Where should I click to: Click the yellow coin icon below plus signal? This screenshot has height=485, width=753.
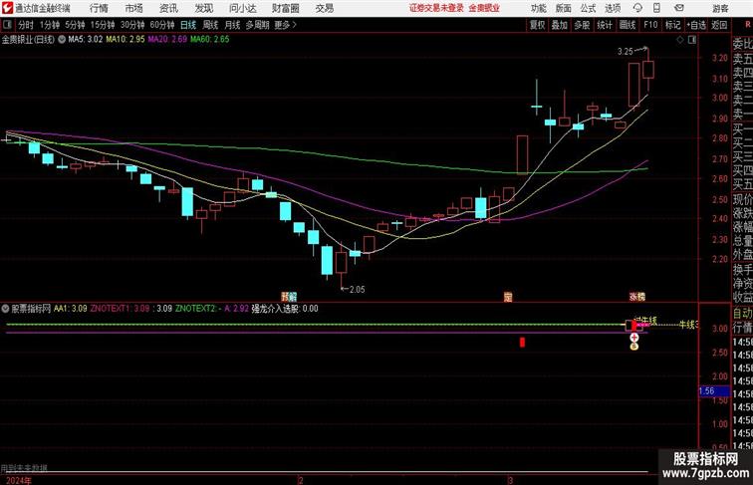[634, 346]
